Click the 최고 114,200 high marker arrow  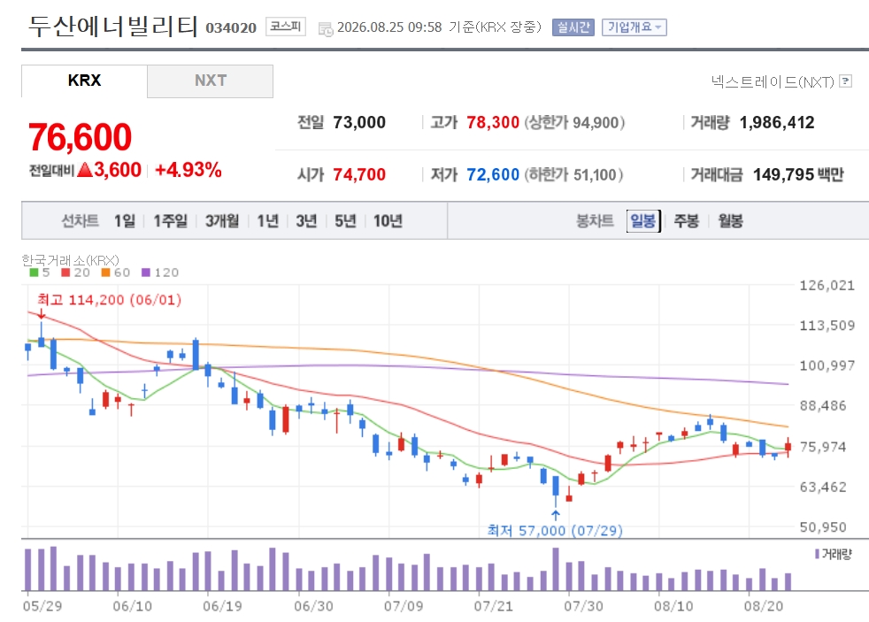(41, 313)
